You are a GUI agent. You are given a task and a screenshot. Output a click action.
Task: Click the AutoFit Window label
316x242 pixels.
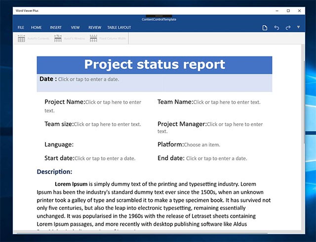click(x=75, y=39)
